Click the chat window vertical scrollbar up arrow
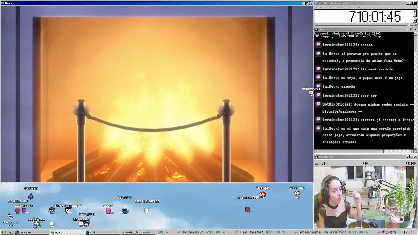This screenshot has width=418, height=235. tap(415, 33)
